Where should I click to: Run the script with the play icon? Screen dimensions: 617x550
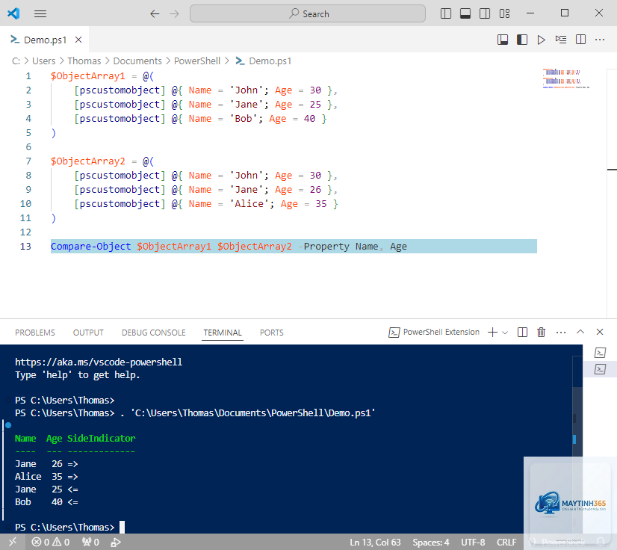542,40
